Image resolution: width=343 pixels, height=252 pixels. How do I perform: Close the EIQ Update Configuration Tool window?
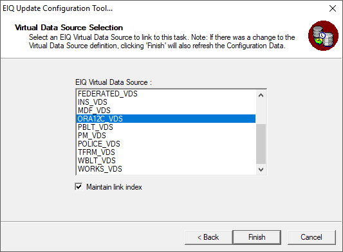coord(333,8)
